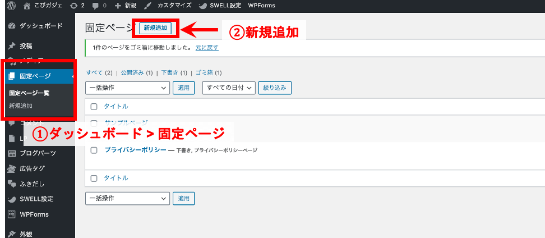The width and height of the screenshot is (545, 238).
Task: Open the こびガジェ site home icon
Action: pos(27,5)
